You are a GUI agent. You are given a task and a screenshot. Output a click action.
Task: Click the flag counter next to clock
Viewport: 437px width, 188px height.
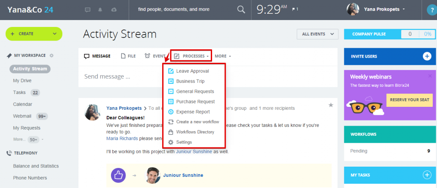point(295,9)
